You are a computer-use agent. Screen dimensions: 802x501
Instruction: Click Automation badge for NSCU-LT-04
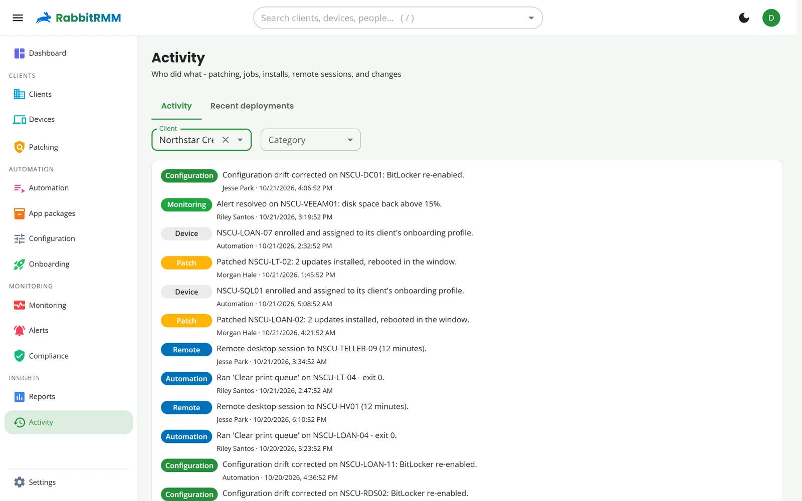point(186,379)
